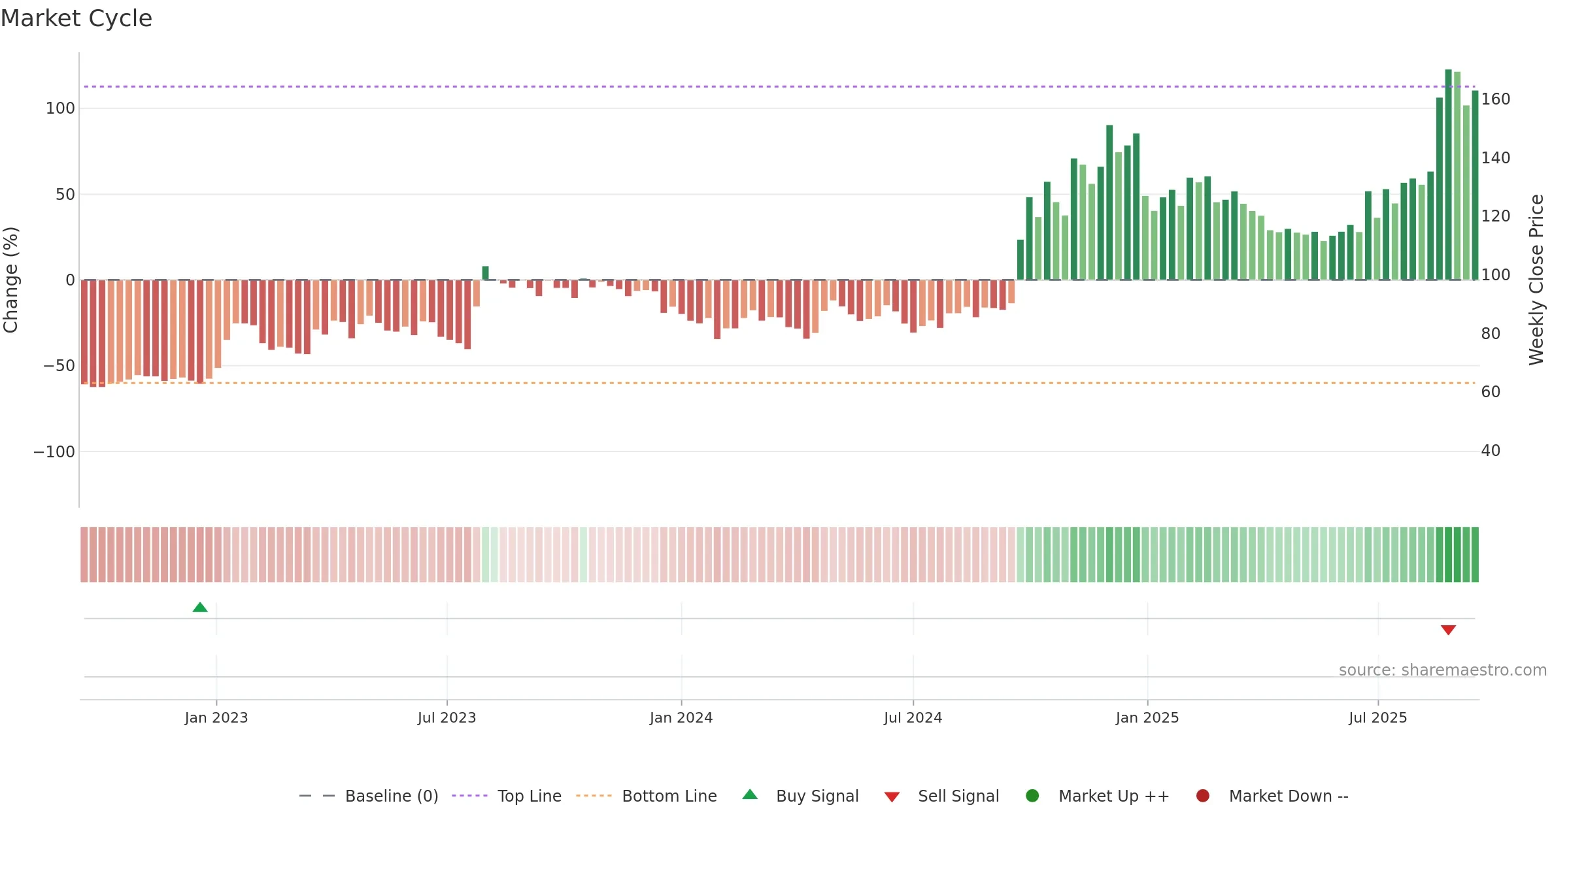Click the single small green bar after Jul 2023
Viewport: 1569px width, 882px height.
click(x=485, y=273)
